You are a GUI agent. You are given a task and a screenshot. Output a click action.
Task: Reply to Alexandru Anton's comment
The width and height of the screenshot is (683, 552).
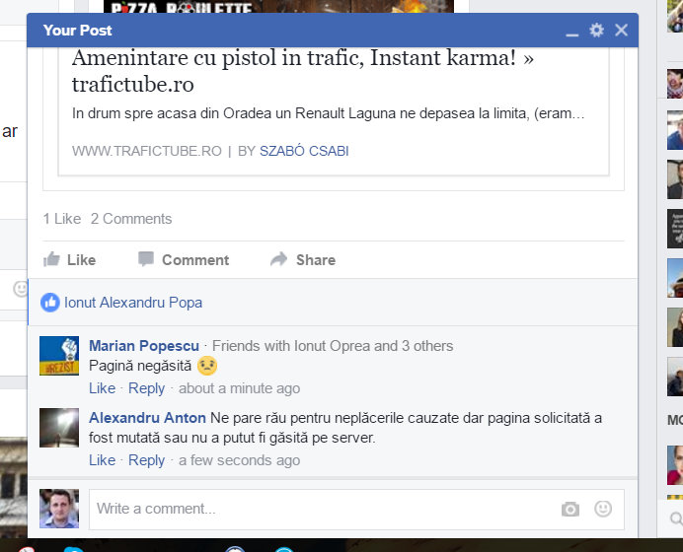(x=146, y=459)
